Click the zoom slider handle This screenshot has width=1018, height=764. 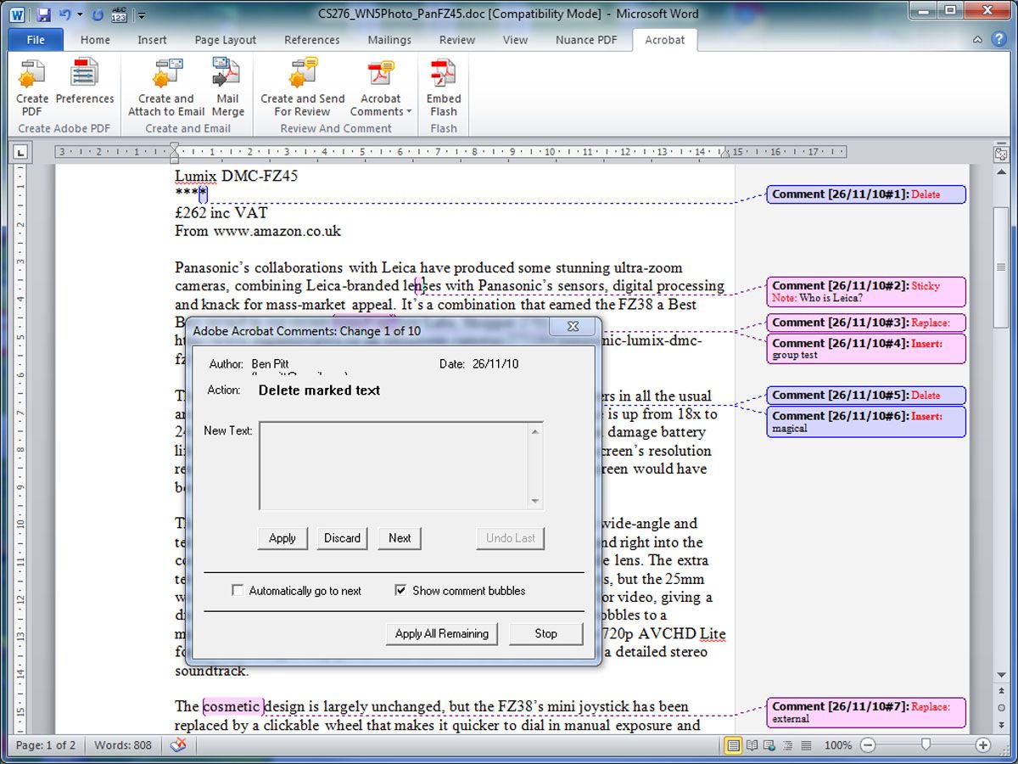click(926, 745)
